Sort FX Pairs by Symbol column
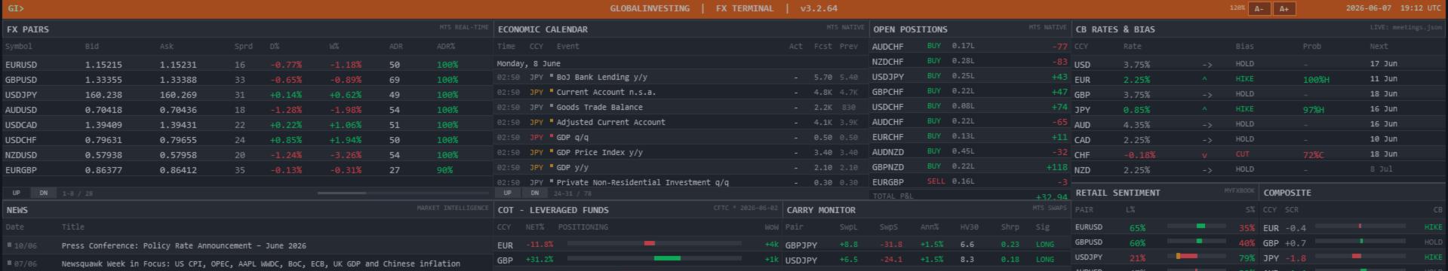Viewport: 1448px width, 271px height. tap(19, 47)
